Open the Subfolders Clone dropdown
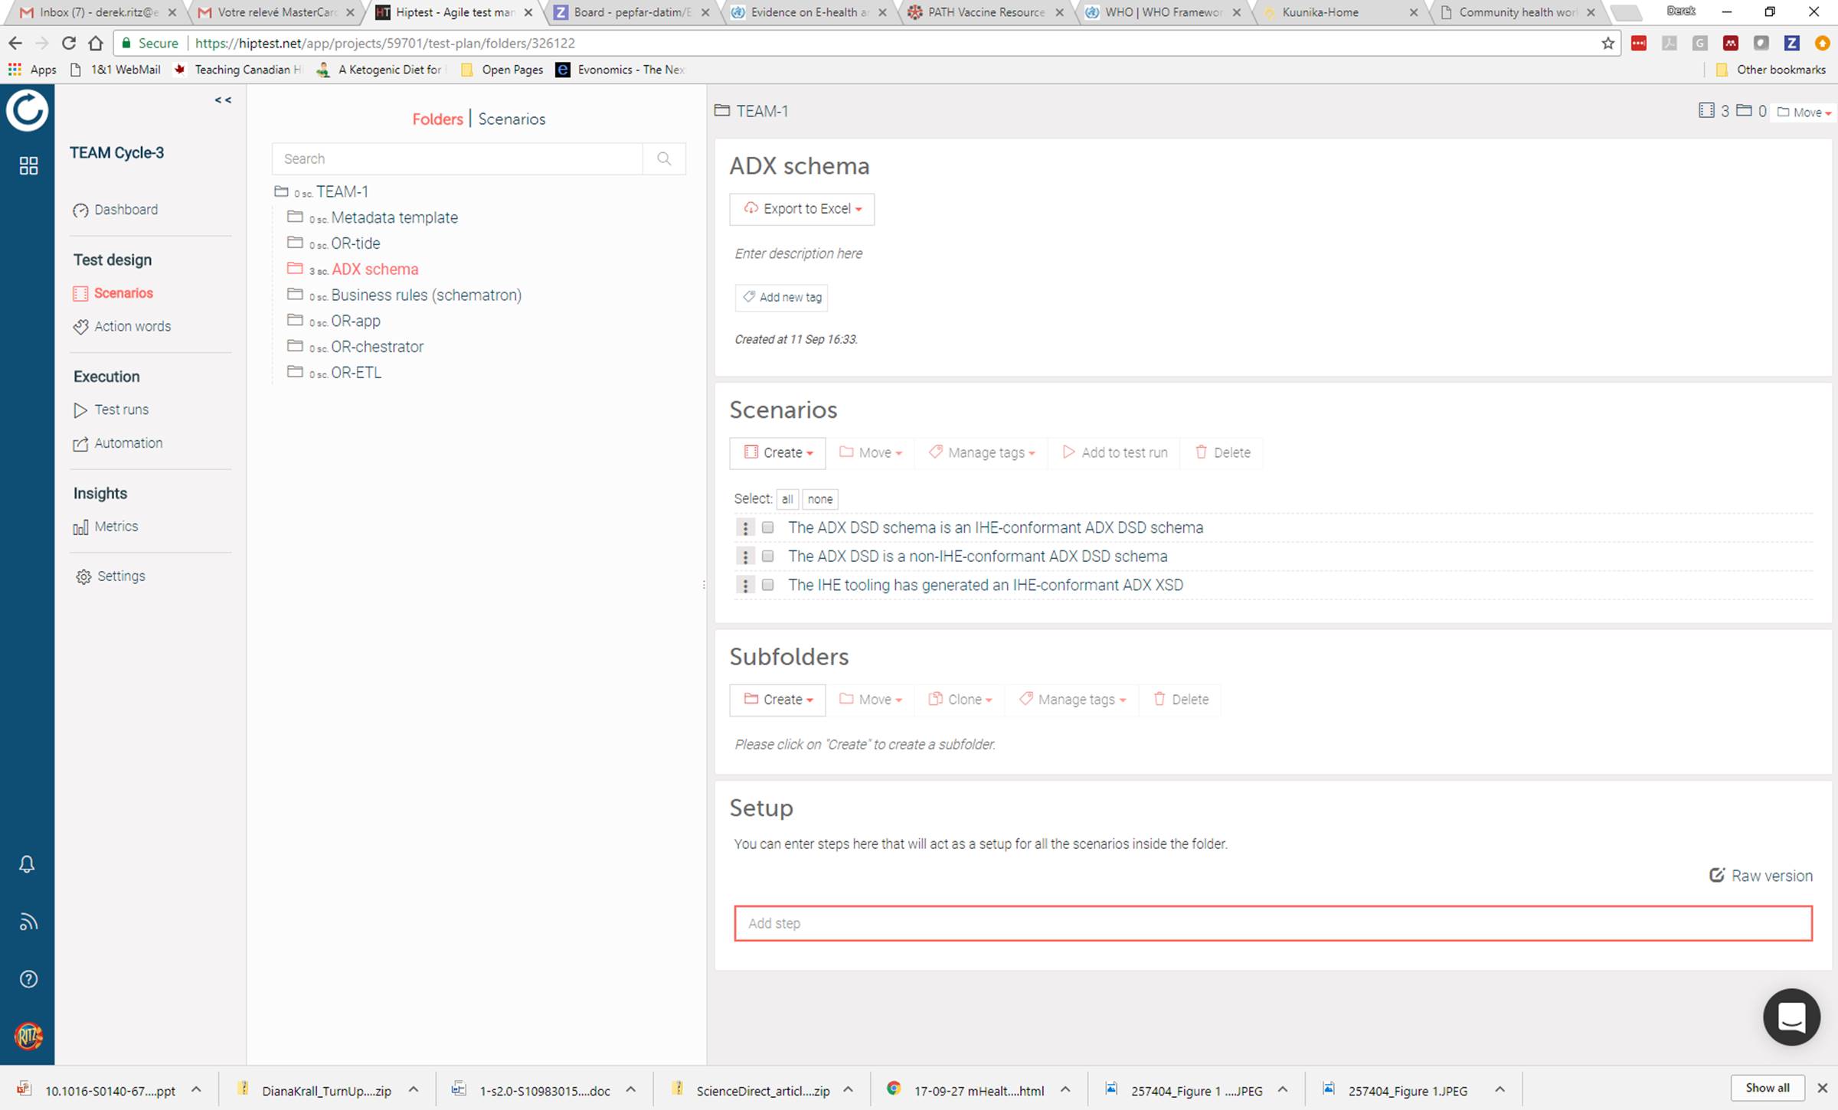Screen dimensions: 1838x1110 click(960, 700)
